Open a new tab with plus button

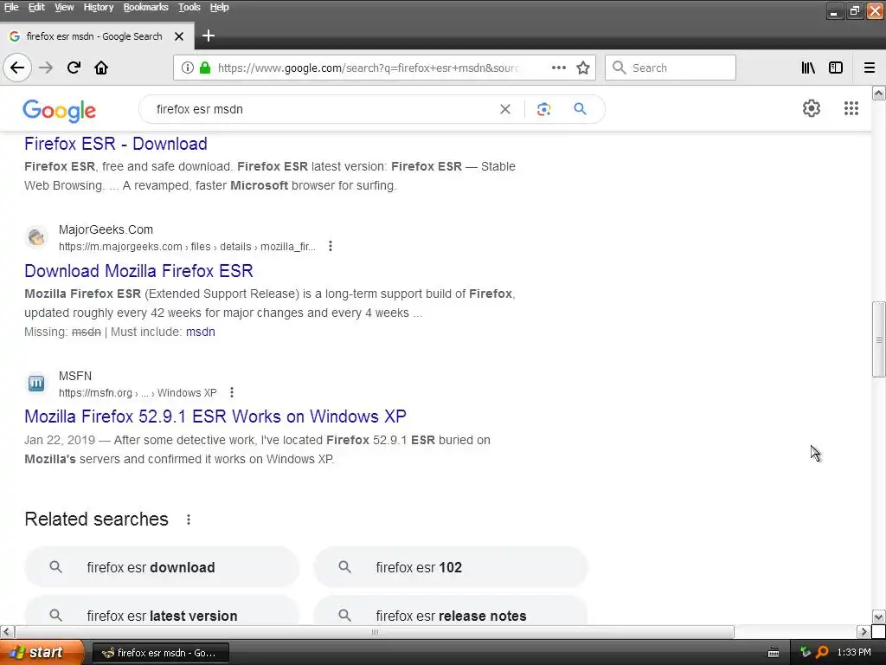pyautogui.click(x=209, y=36)
